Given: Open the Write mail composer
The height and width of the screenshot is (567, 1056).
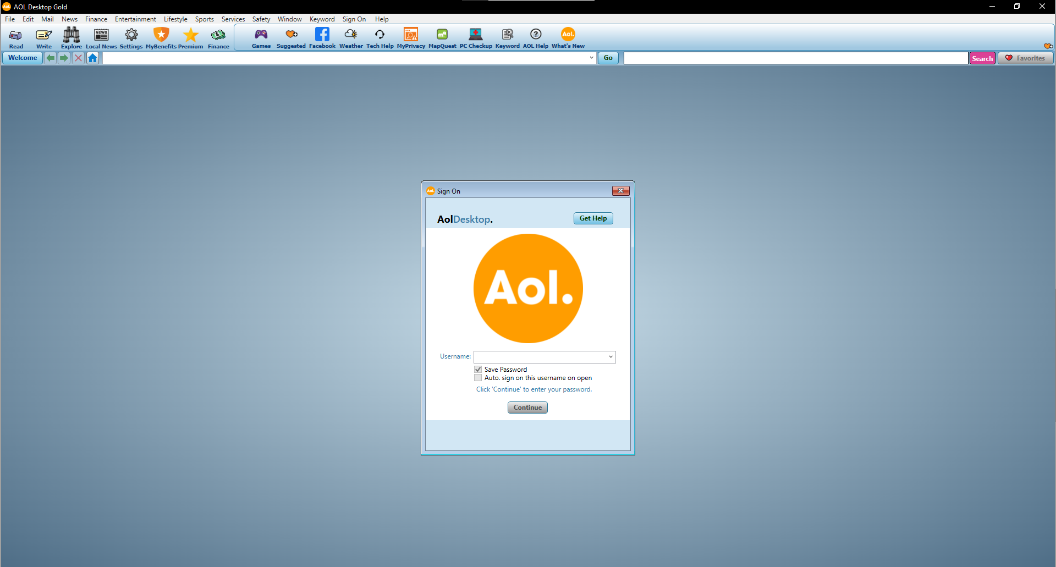Looking at the screenshot, I should click(43, 37).
